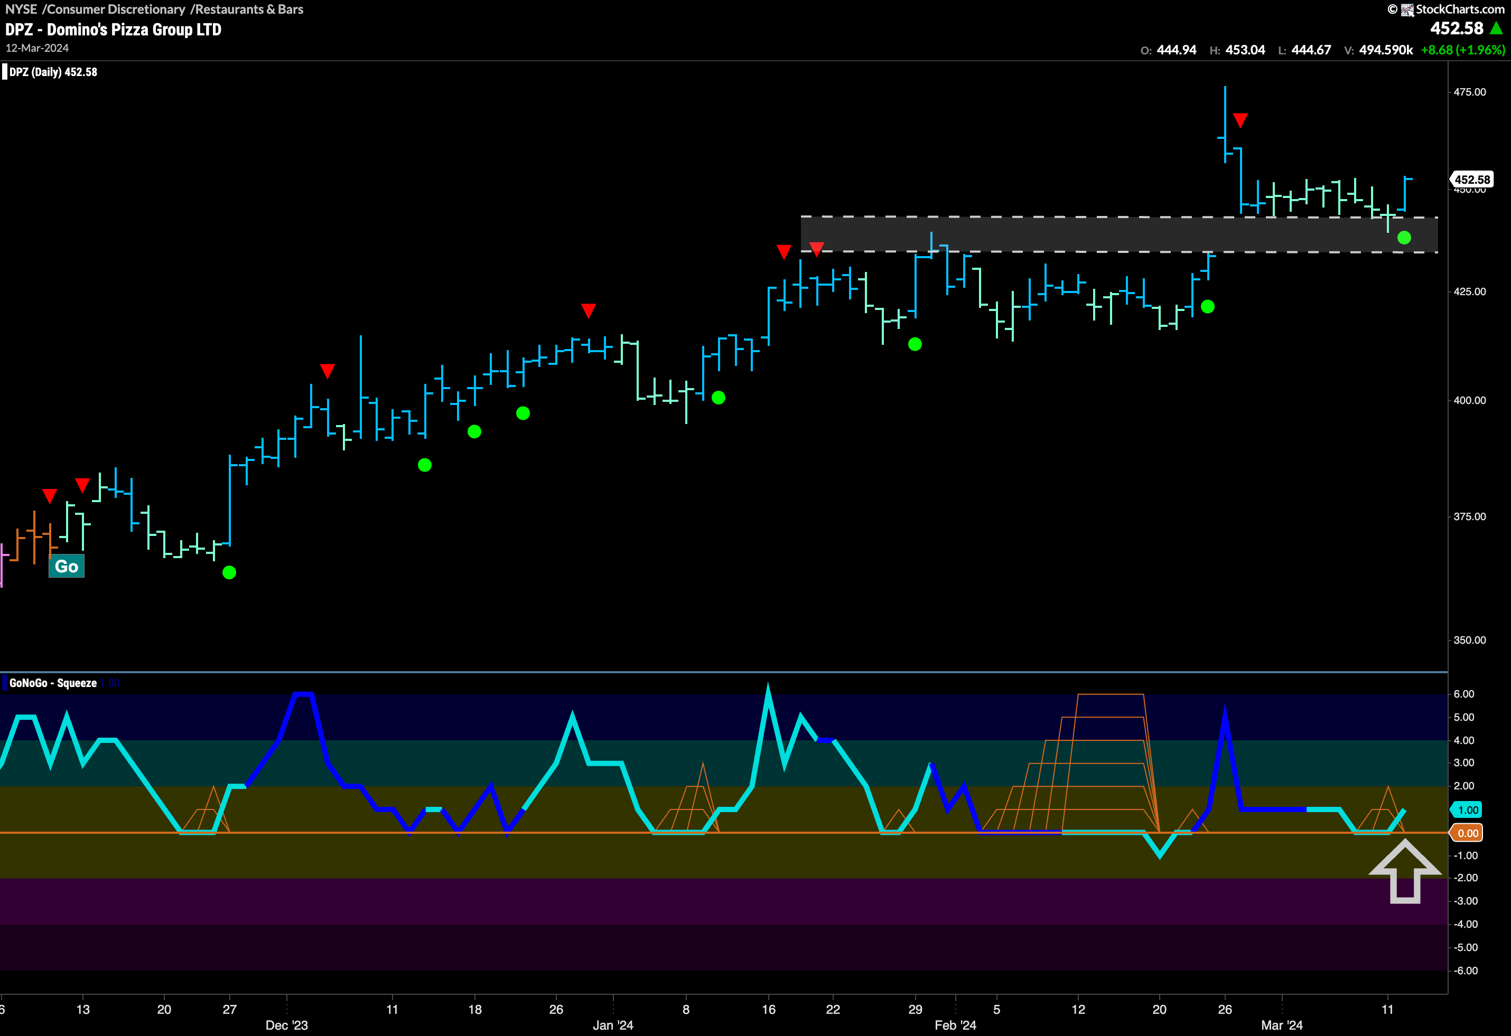Viewport: 1511px width, 1036px height.
Task: Click the 350.00 price axis label
Action: (1469, 640)
